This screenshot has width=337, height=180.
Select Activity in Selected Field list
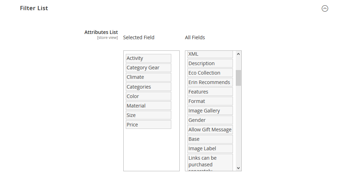[149, 58]
